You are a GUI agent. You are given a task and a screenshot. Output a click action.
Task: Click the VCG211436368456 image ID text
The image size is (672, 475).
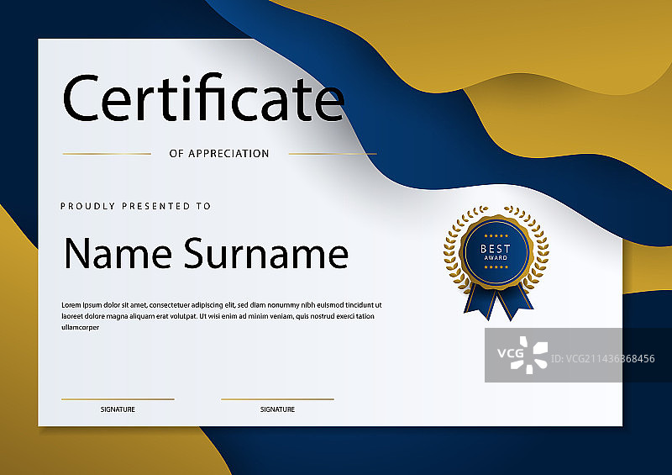[x=602, y=359]
